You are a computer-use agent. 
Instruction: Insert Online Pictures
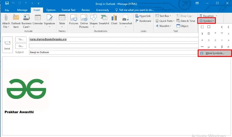[x=84, y=21]
